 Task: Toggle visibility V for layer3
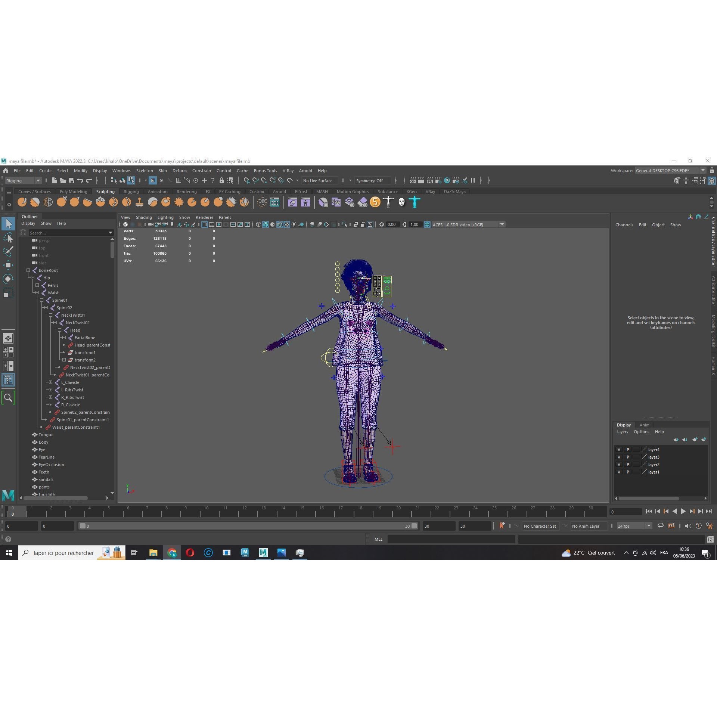(x=619, y=457)
